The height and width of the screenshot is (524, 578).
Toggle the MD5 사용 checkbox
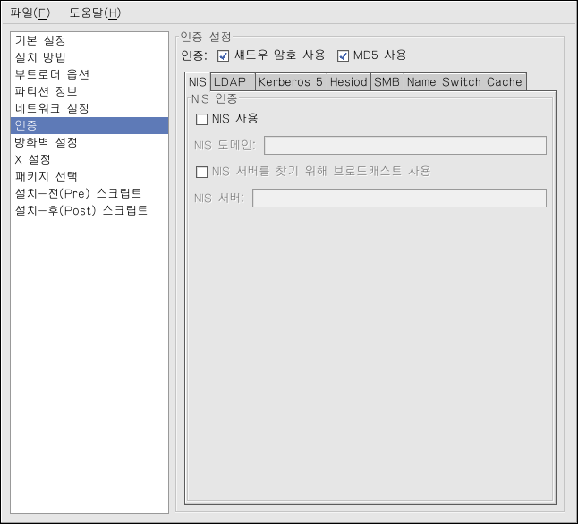(x=343, y=55)
